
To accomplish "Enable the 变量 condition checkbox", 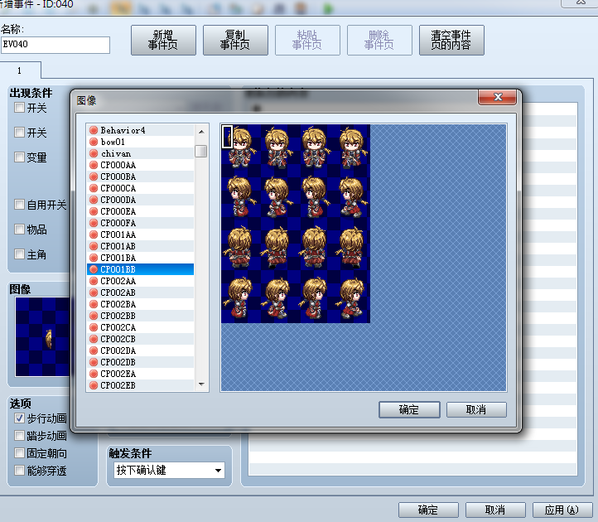I will pos(19,157).
